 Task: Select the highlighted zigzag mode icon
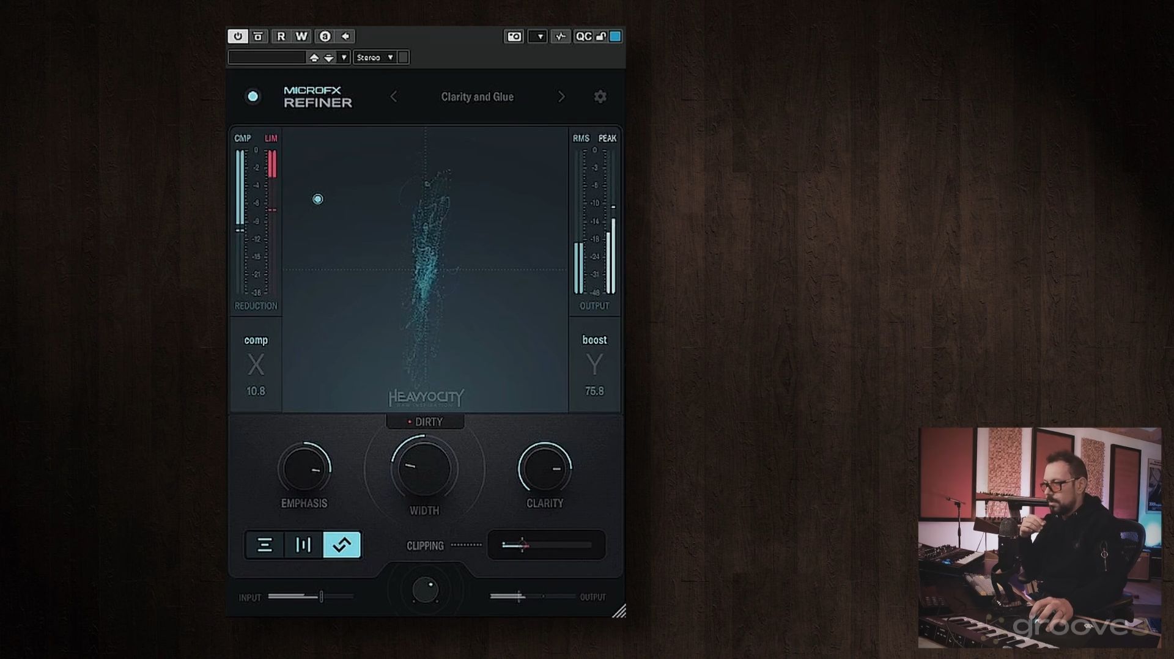pyautogui.click(x=342, y=545)
